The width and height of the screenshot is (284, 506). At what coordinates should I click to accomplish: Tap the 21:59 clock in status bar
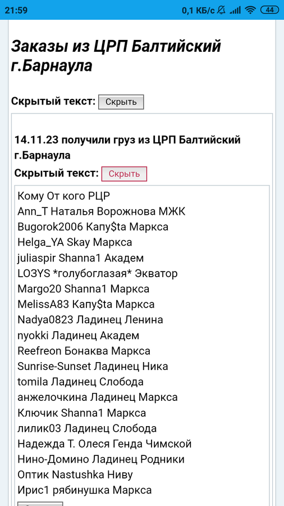click(16, 10)
